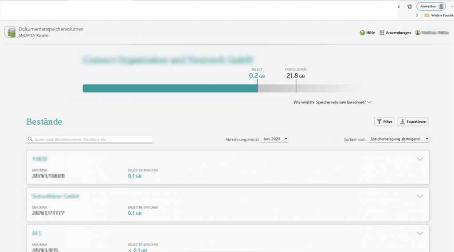The width and height of the screenshot is (454, 252).
Task: Click the browser collections icon
Action: (x=410, y=7)
